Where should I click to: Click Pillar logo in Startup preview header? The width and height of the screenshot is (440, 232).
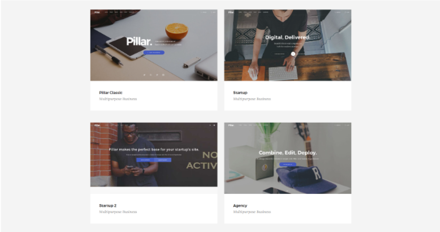coord(231,12)
